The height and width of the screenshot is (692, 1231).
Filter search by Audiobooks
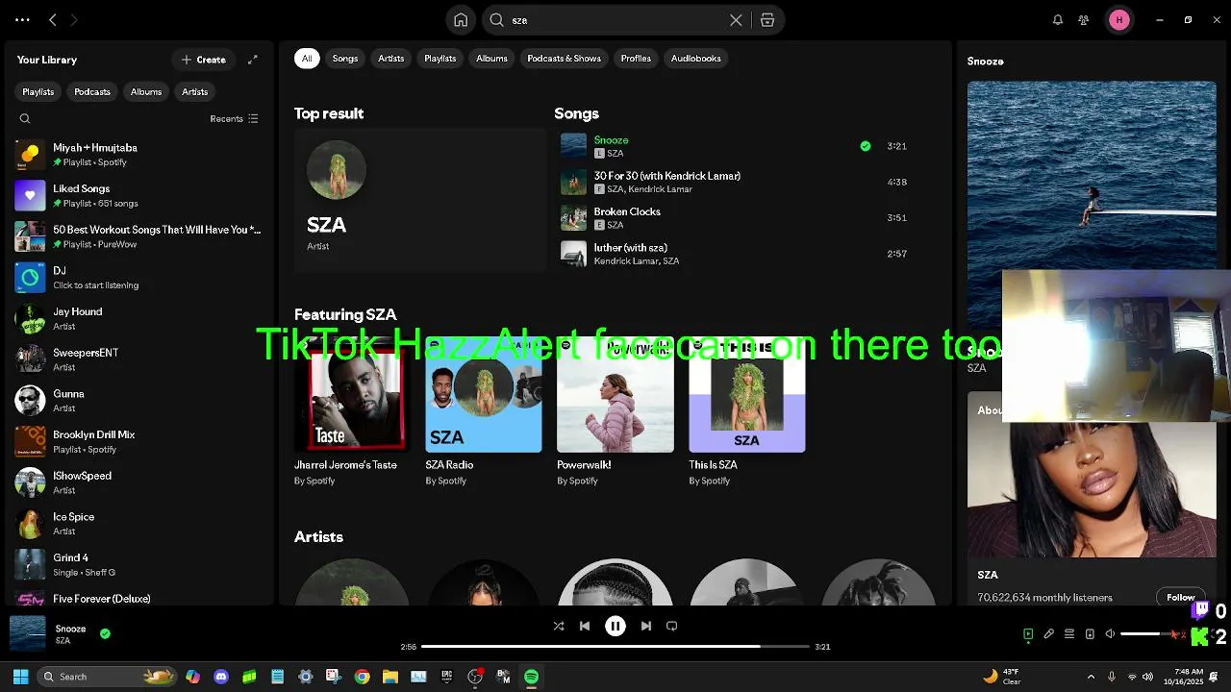[696, 59]
